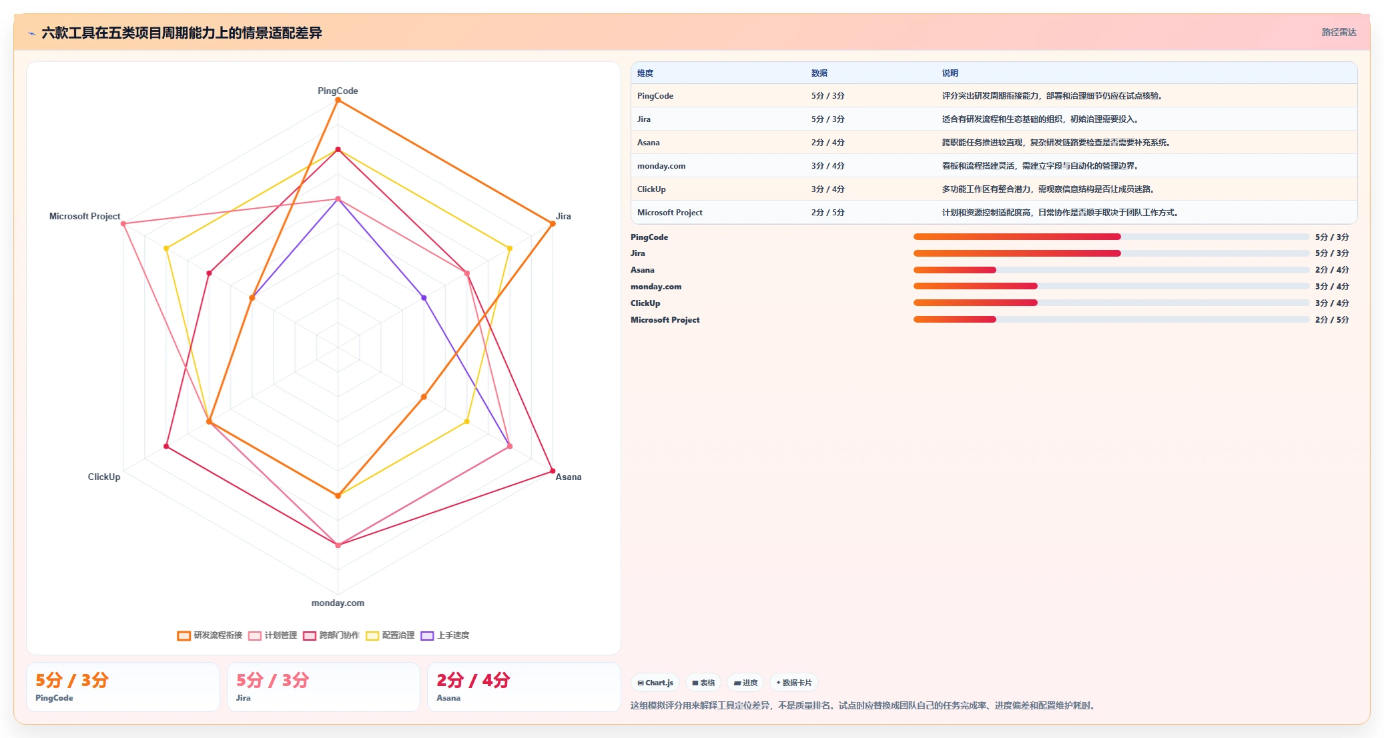The height and width of the screenshot is (738, 1384).
Task: Click Microsoft Project's 2分 / 5分 table cell
Action: (x=828, y=213)
